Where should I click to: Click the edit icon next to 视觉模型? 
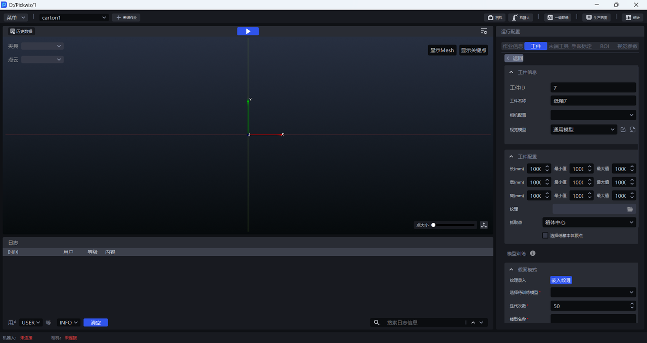(623, 130)
